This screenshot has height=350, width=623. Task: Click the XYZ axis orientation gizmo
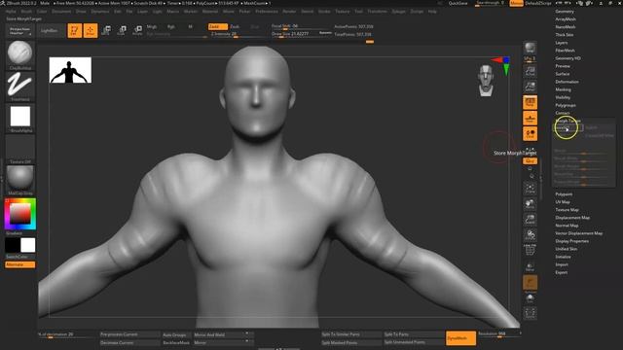[x=502, y=65]
